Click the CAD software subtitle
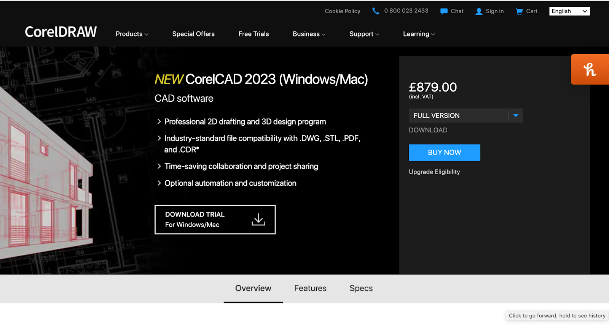609x328 pixels. 184,98
